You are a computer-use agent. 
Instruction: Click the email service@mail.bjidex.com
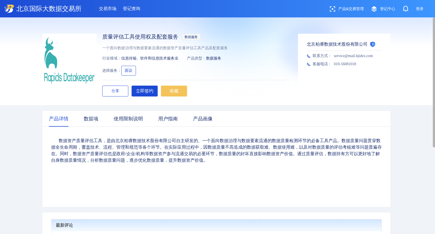[x=353, y=56]
